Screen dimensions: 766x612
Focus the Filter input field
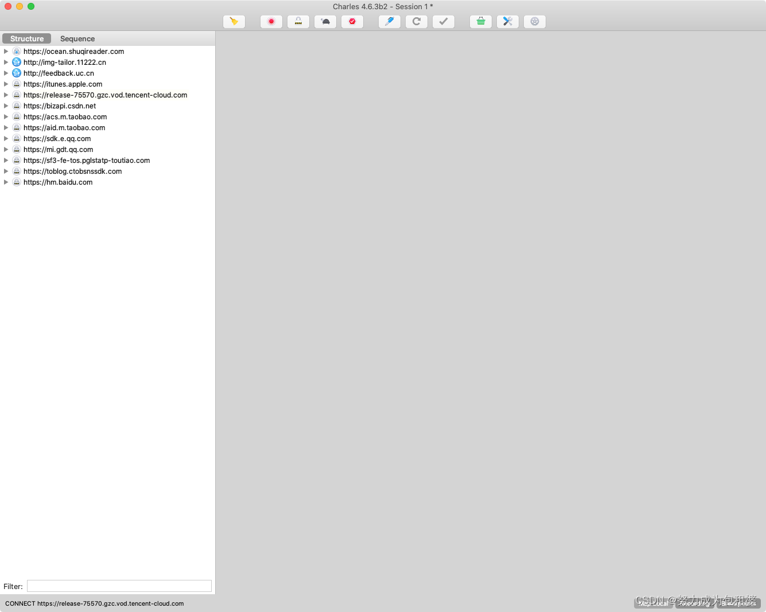119,586
